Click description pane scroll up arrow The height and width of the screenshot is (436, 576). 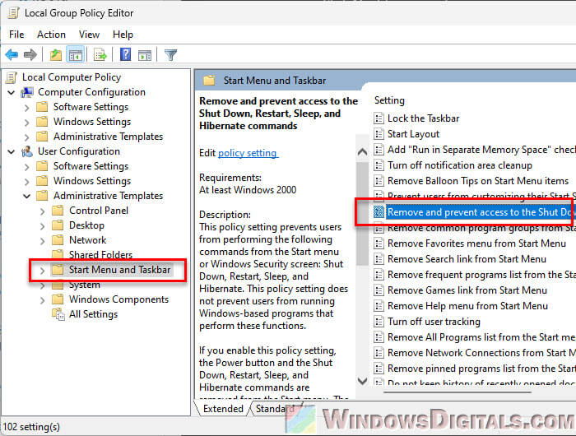362,151
